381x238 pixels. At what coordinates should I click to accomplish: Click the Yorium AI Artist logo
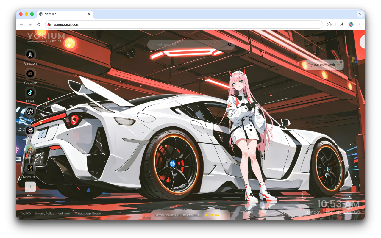point(46,37)
